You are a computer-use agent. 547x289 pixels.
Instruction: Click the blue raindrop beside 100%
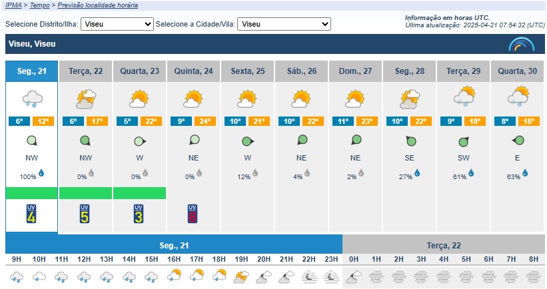pos(41,172)
